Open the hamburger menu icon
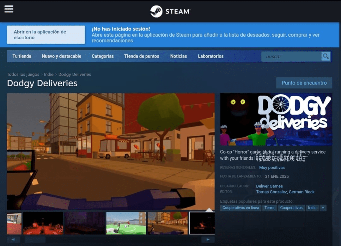The height and width of the screenshot is (246, 341). [9, 9]
